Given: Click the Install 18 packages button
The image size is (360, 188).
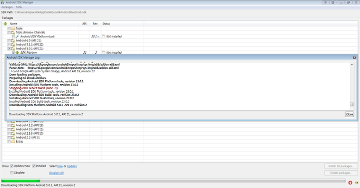Looking at the screenshot, I should 341,166.
